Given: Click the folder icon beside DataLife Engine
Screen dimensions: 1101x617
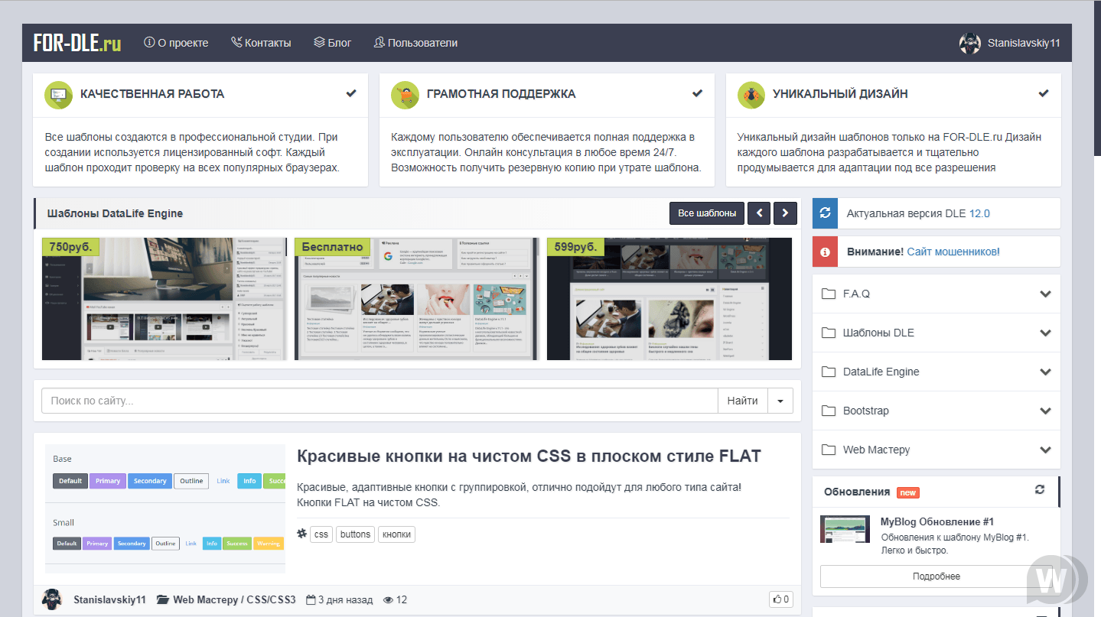Looking at the screenshot, I should point(828,372).
